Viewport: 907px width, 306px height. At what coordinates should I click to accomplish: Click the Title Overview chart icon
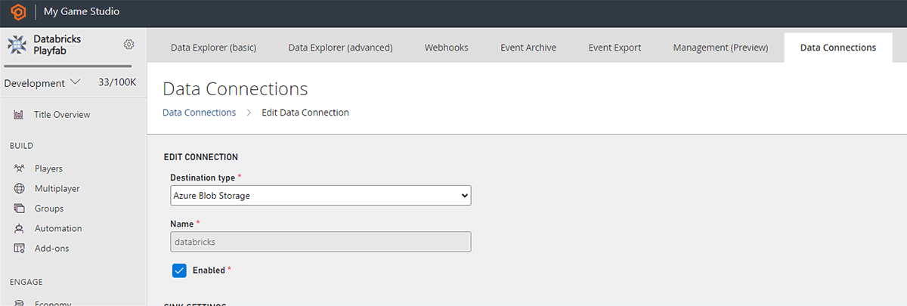point(19,115)
